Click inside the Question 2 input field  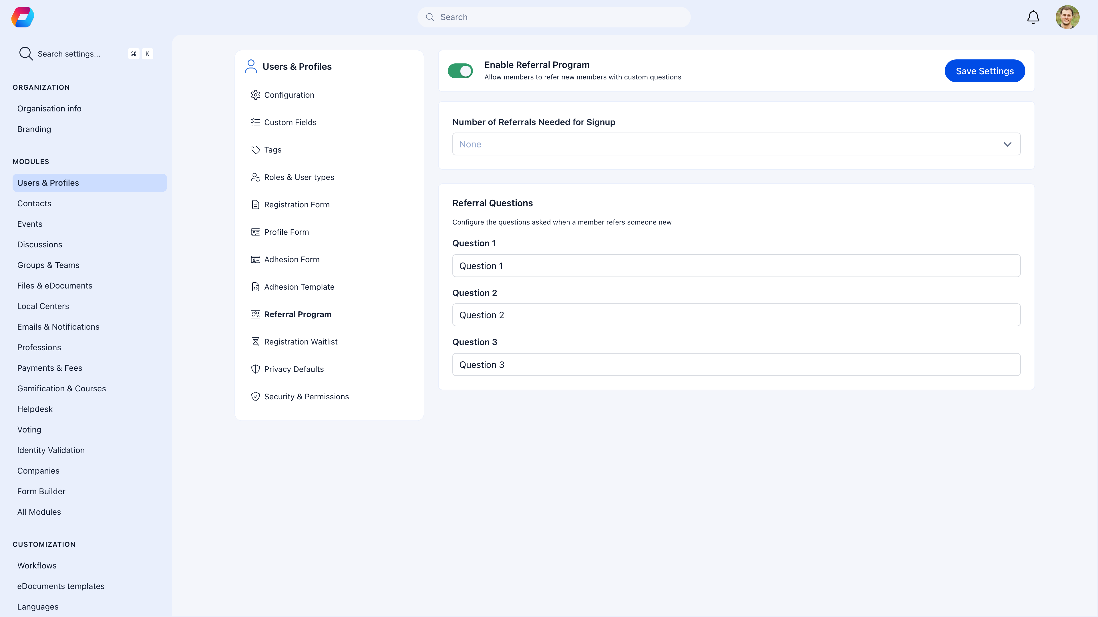(736, 315)
